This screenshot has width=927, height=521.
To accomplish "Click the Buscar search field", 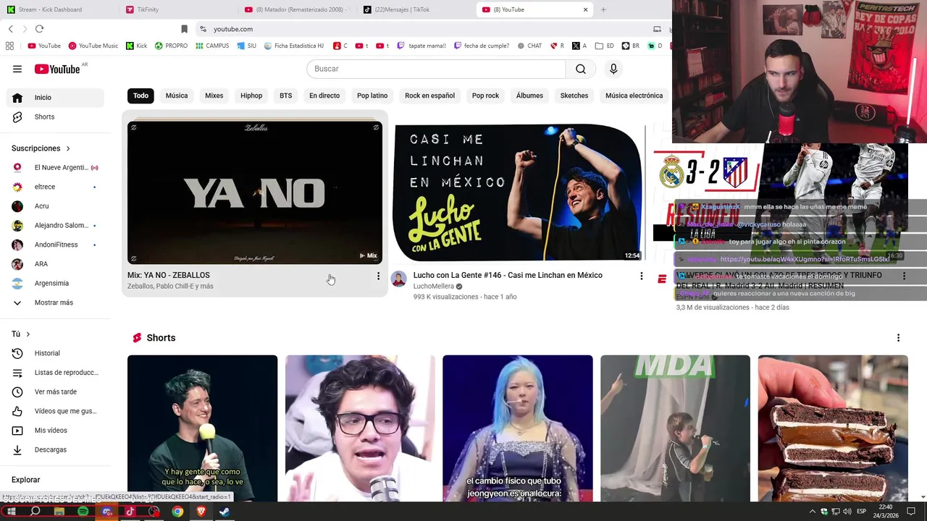I will tap(436, 69).
